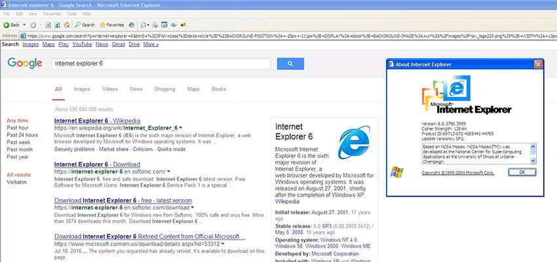The height and width of the screenshot is (262, 557).
Task: Open the 'More »' link in Google bar
Action: point(151,45)
